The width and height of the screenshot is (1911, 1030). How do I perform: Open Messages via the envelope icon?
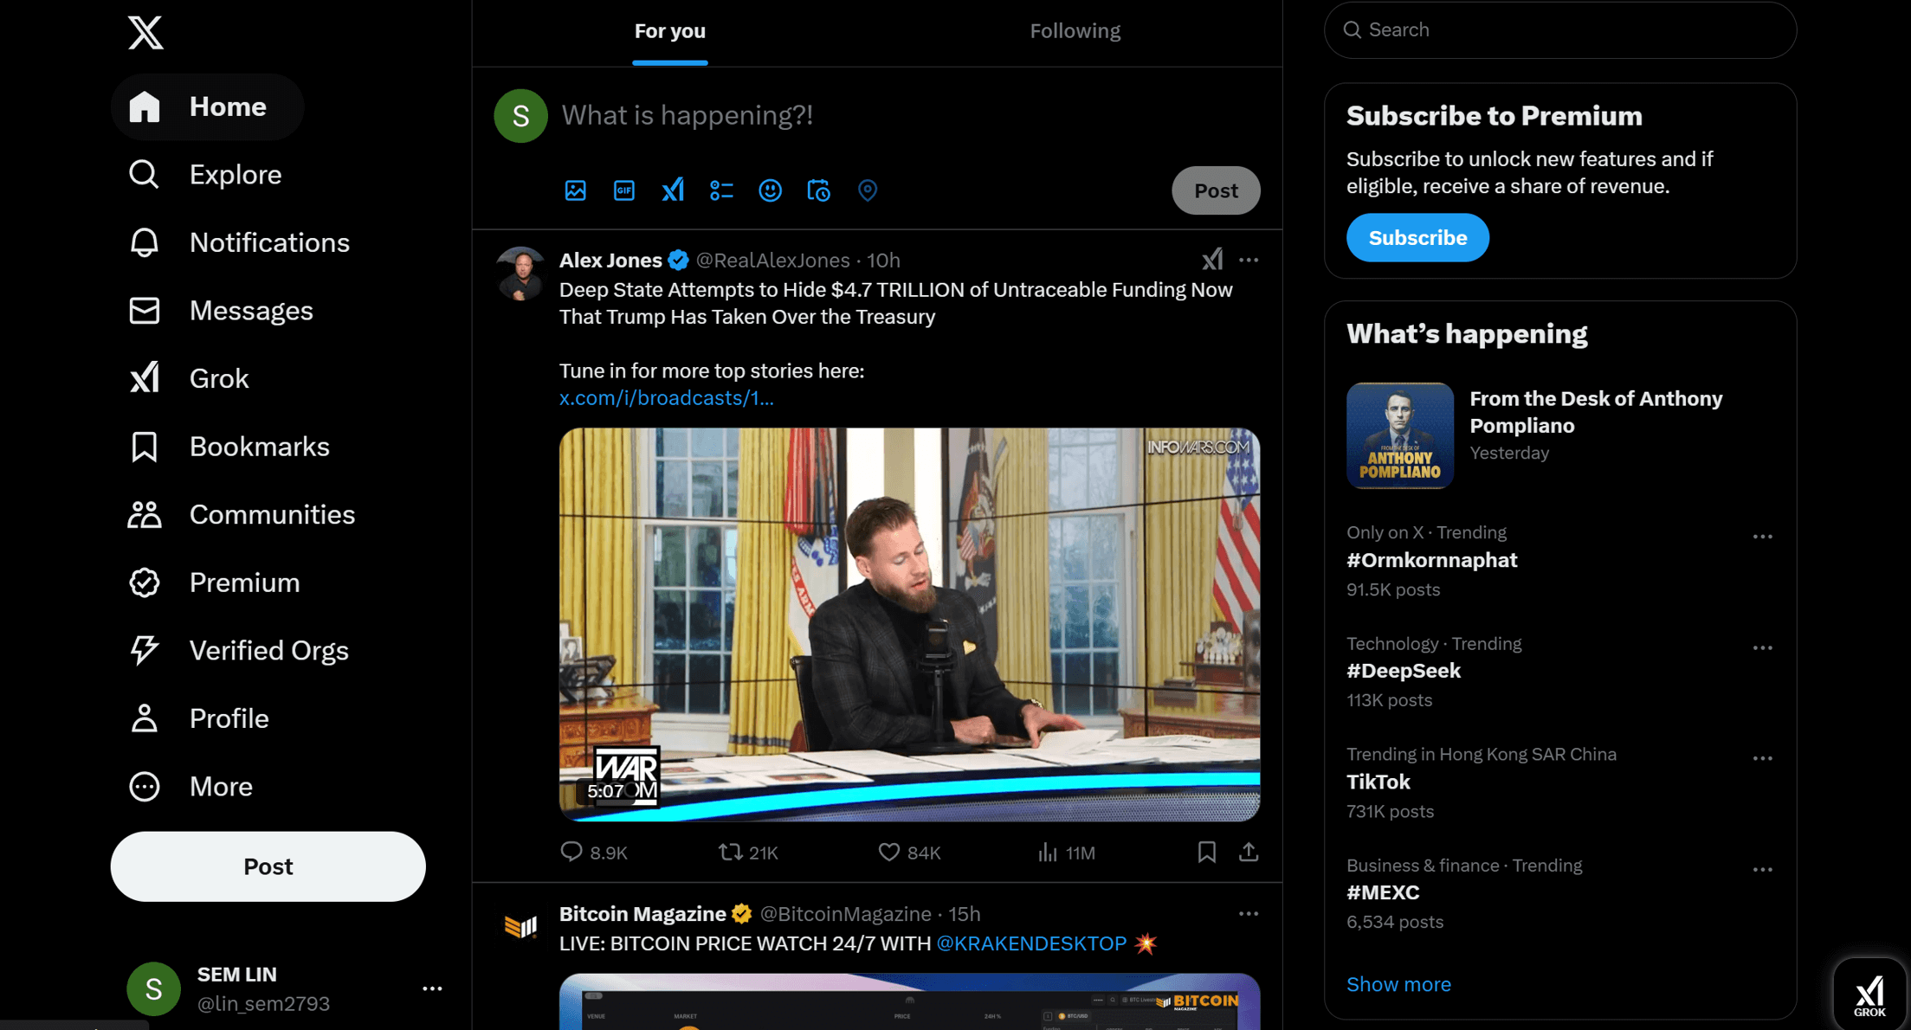pos(145,311)
